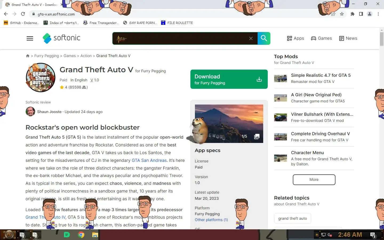Open Chrome from the taskbar
Screen dimensions: 384x240
(x=81, y=235)
